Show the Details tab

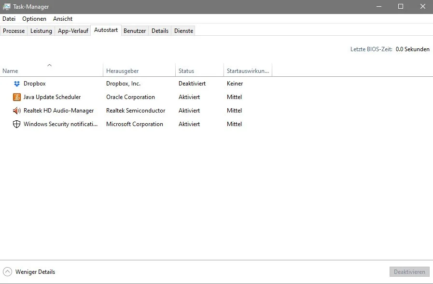click(x=160, y=30)
